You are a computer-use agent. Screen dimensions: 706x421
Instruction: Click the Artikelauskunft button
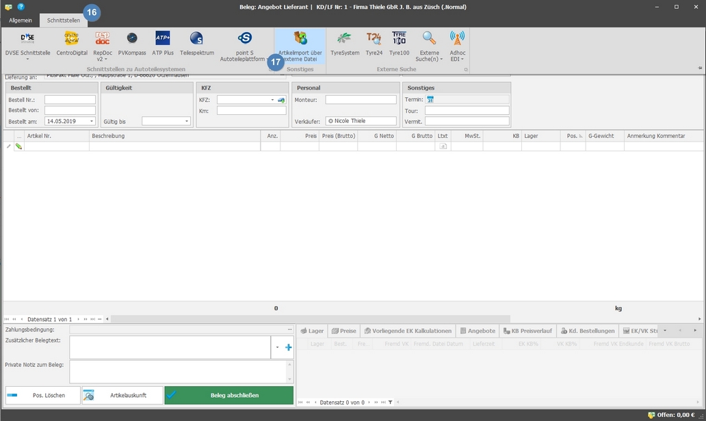pyautogui.click(x=122, y=395)
